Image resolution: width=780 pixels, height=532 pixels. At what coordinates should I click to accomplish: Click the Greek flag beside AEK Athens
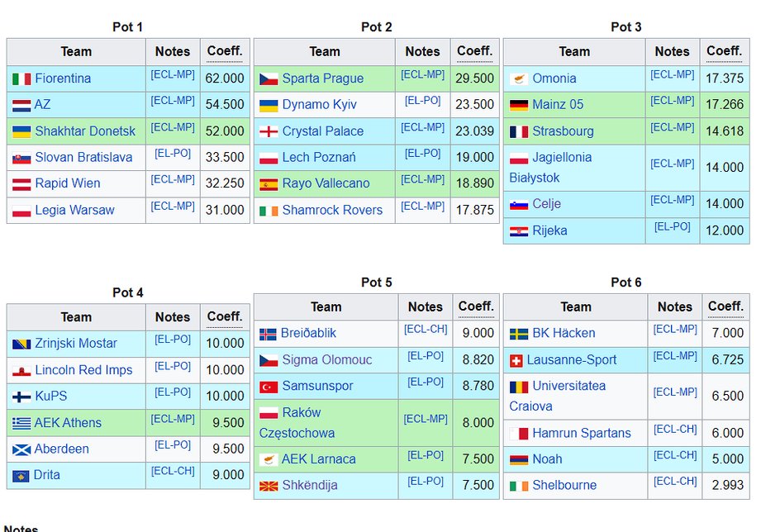coord(21,423)
